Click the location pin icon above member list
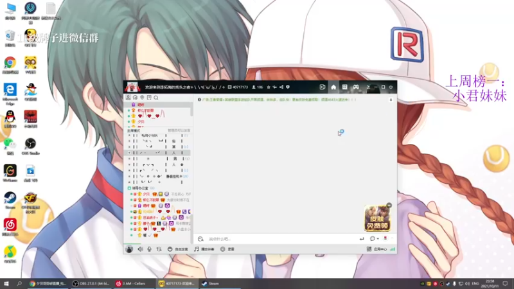The width and height of the screenshot is (514, 289). pyautogui.click(x=142, y=98)
